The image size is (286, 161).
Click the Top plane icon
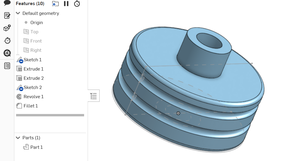pyautogui.click(x=26, y=32)
